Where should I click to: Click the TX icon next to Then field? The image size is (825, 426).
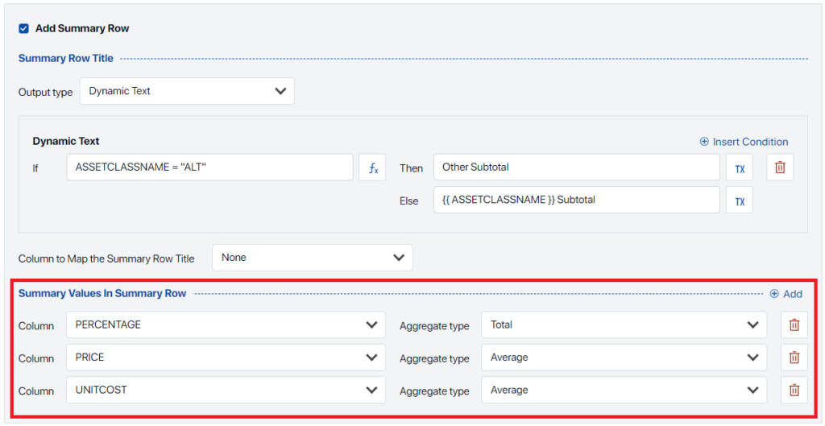coord(740,168)
